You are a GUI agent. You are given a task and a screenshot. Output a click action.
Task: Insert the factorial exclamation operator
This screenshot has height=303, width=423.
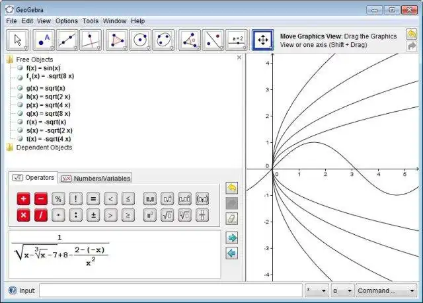point(76,198)
